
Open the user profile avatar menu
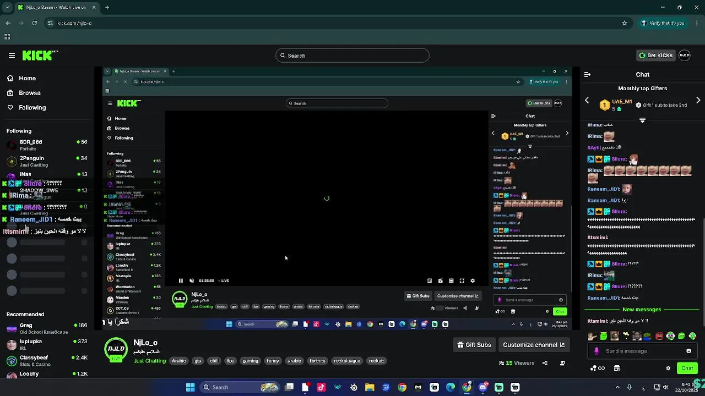[x=685, y=56]
